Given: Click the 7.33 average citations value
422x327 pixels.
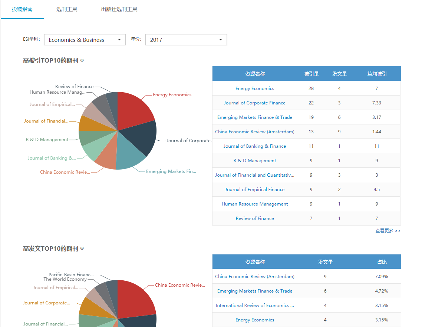Looking at the screenshot, I should 377,103.
